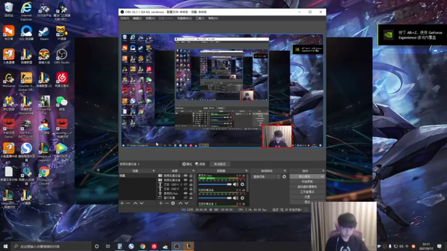Viewport: 447px width, 251px height.
Task: Open League of Legends desktop shortcut
Action: click(44, 152)
